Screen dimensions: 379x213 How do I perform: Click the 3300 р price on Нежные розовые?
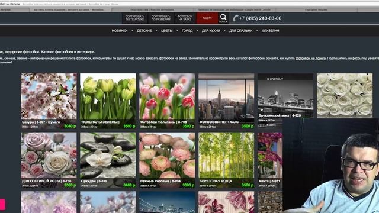point(188,185)
